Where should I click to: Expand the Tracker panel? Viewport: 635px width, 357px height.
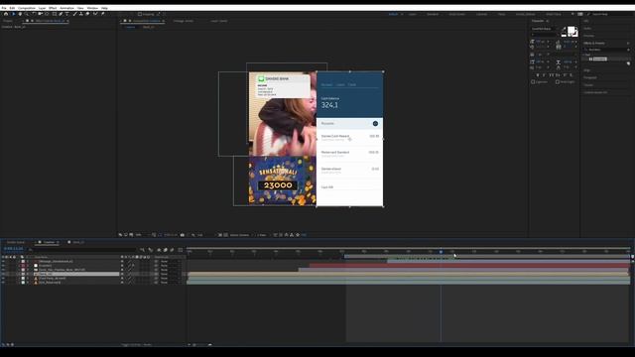(x=588, y=85)
